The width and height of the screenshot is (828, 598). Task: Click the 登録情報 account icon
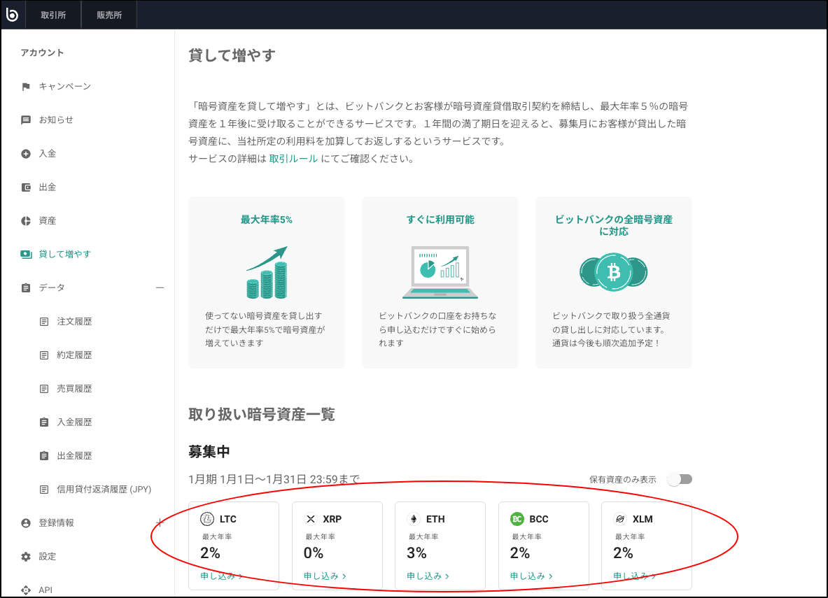tap(26, 523)
